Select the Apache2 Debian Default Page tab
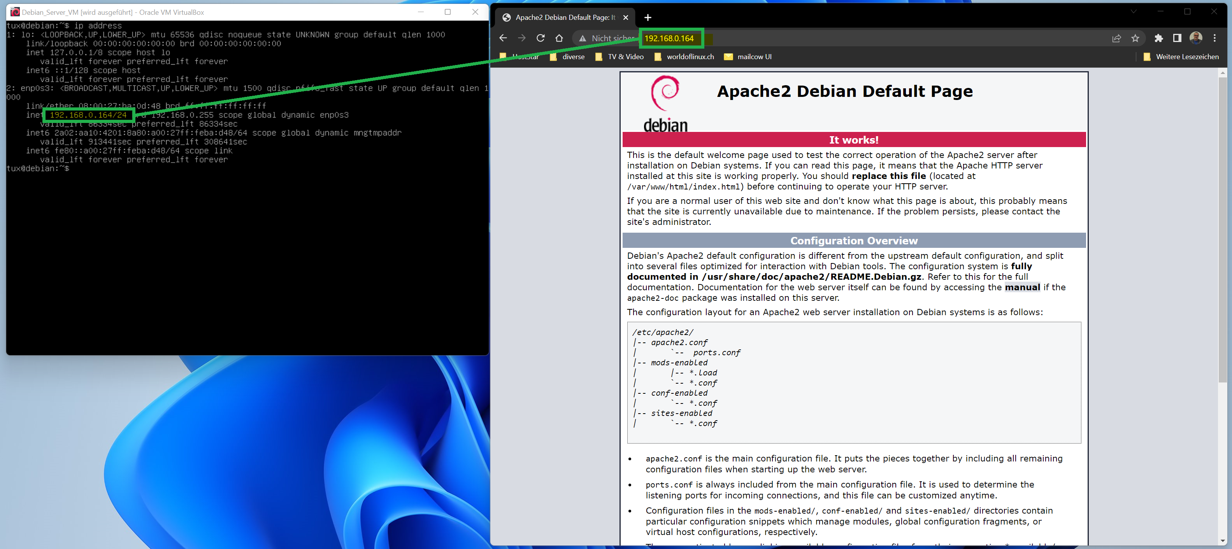 click(565, 18)
